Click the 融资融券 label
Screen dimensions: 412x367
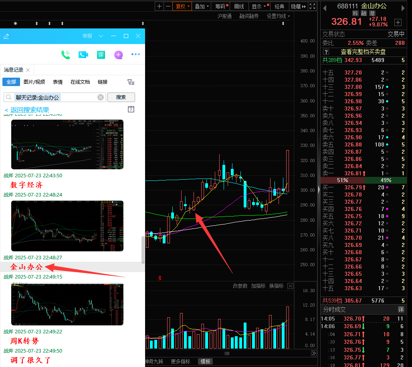tap(249, 16)
